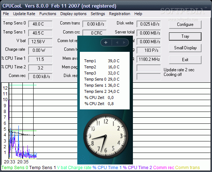Open the Settings menu

98,14
